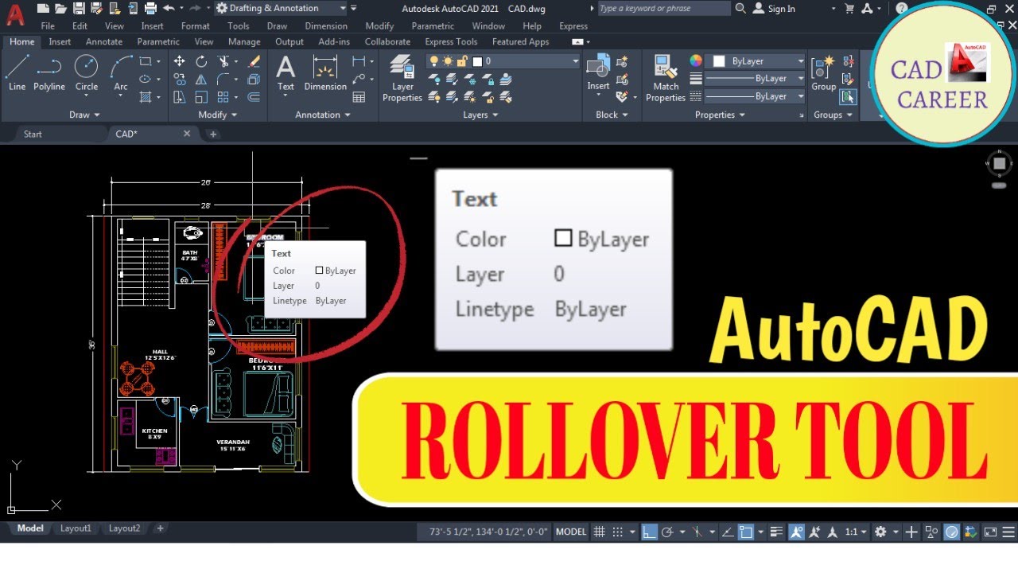Screen dimensions: 1018x573
Task: Toggle group selection on/off in Groups panel
Action: tap(848, 97)
